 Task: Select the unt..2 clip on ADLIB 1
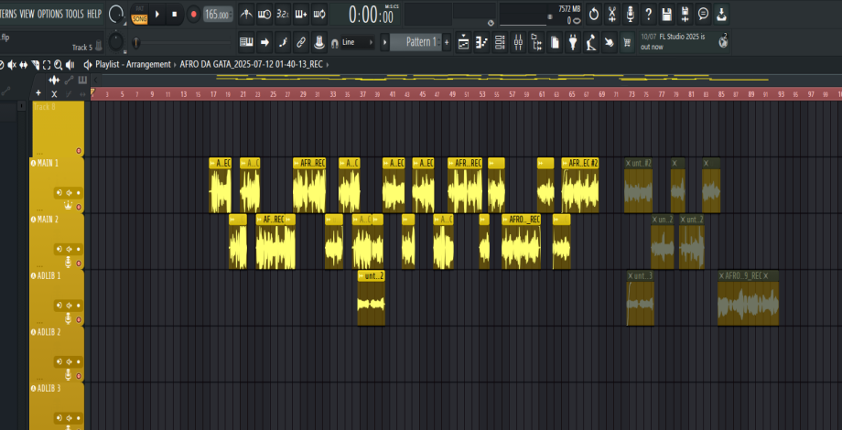click(371, 298)
